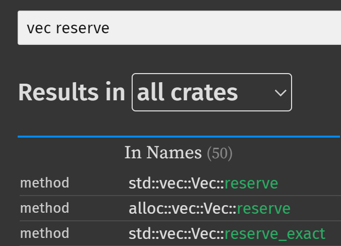The height and width of the screenshot is (246, 341).
Task: Click green "reserve" in the first std result
Action: point(251,183)
